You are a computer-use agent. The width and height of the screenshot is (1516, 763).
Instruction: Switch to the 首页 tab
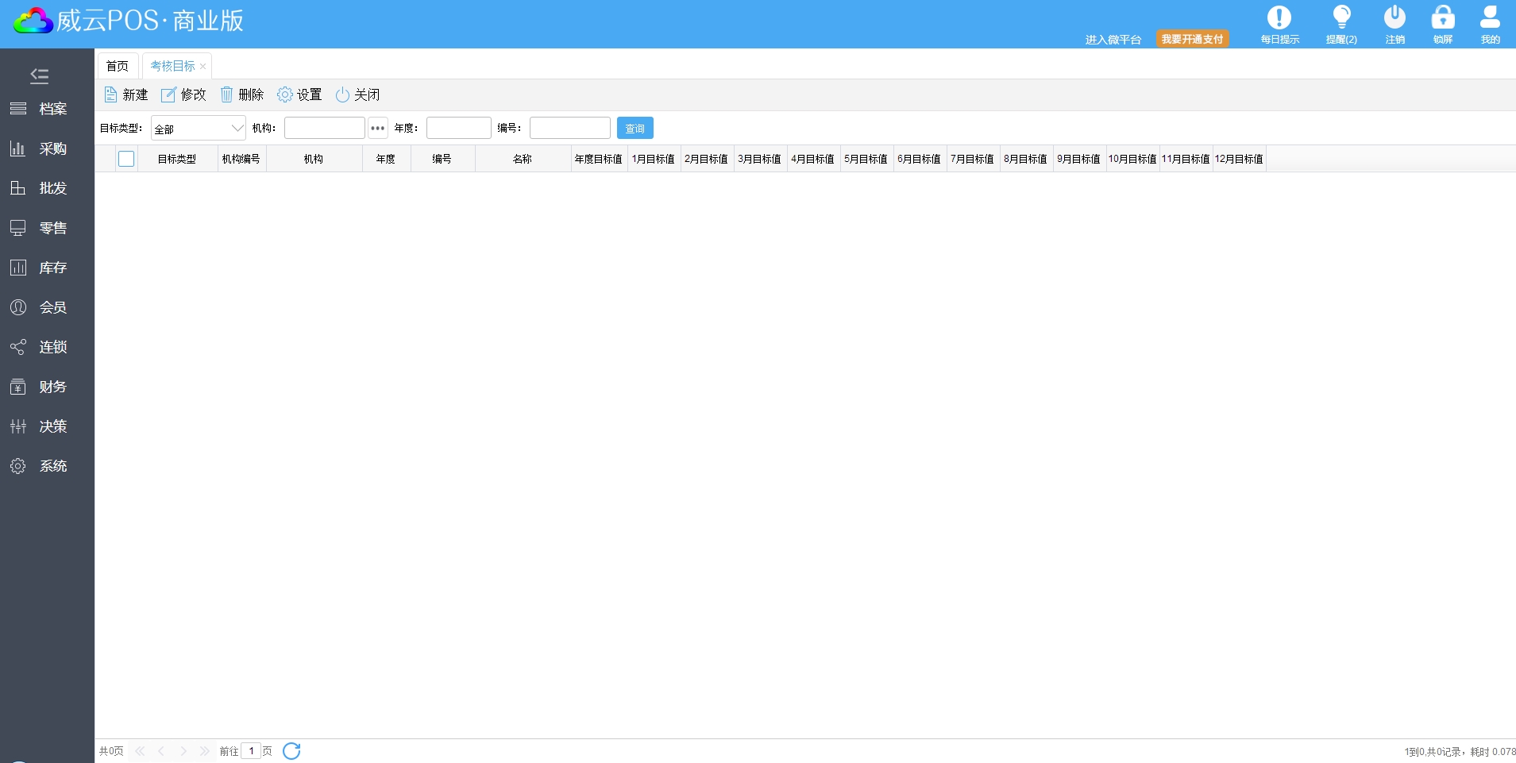click(x=118, y=66)
